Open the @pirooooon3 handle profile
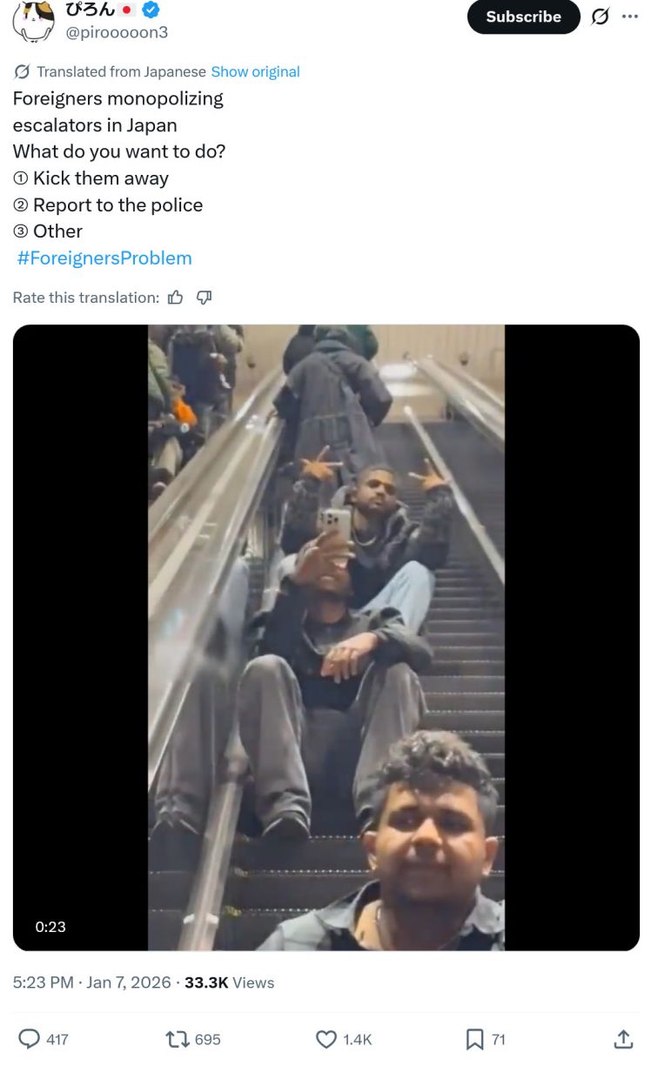Image resolution: width=658 pixels, height=1066 pixels. tap(117, 32)
